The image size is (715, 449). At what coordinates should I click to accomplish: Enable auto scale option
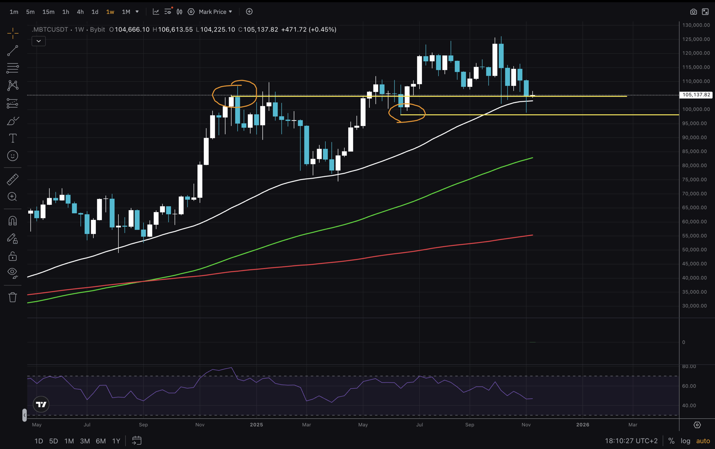coord(703,441)
